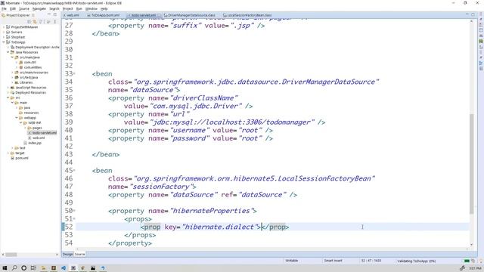The image size is (484, 272).
Task: Minimize the Project Explorer panel
Action: coord(48,15)
